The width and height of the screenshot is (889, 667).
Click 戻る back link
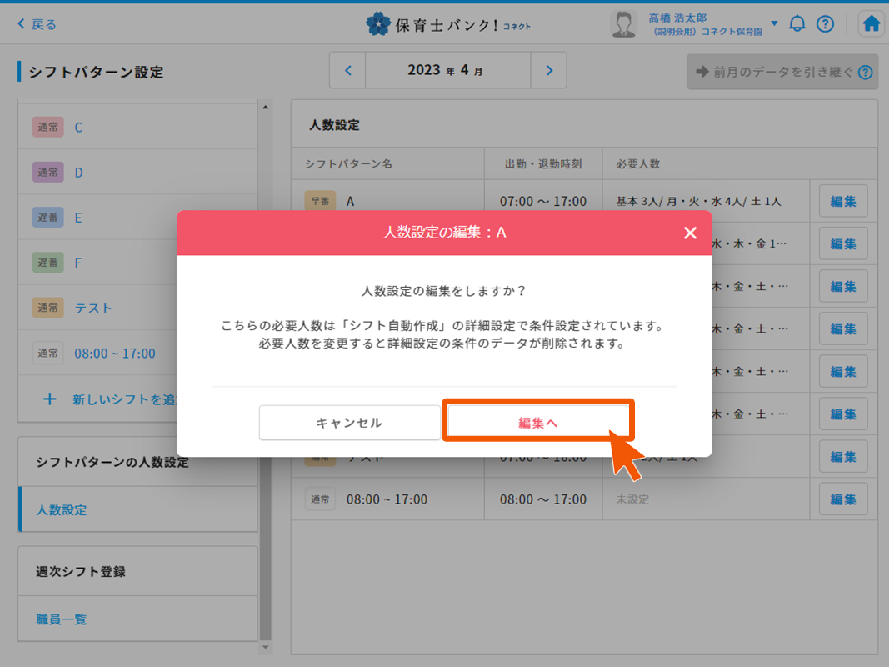pos(37,24)
